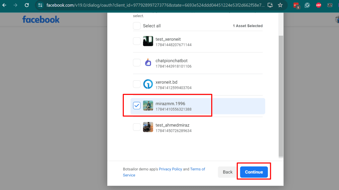This screenshot has height=190, width=339.
Task: Open the Privacy Policy link
Action: 170,169
